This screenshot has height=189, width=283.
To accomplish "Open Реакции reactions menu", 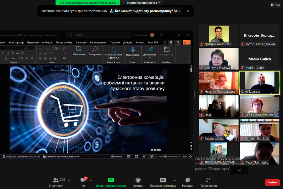I will [x=187, y=182].
